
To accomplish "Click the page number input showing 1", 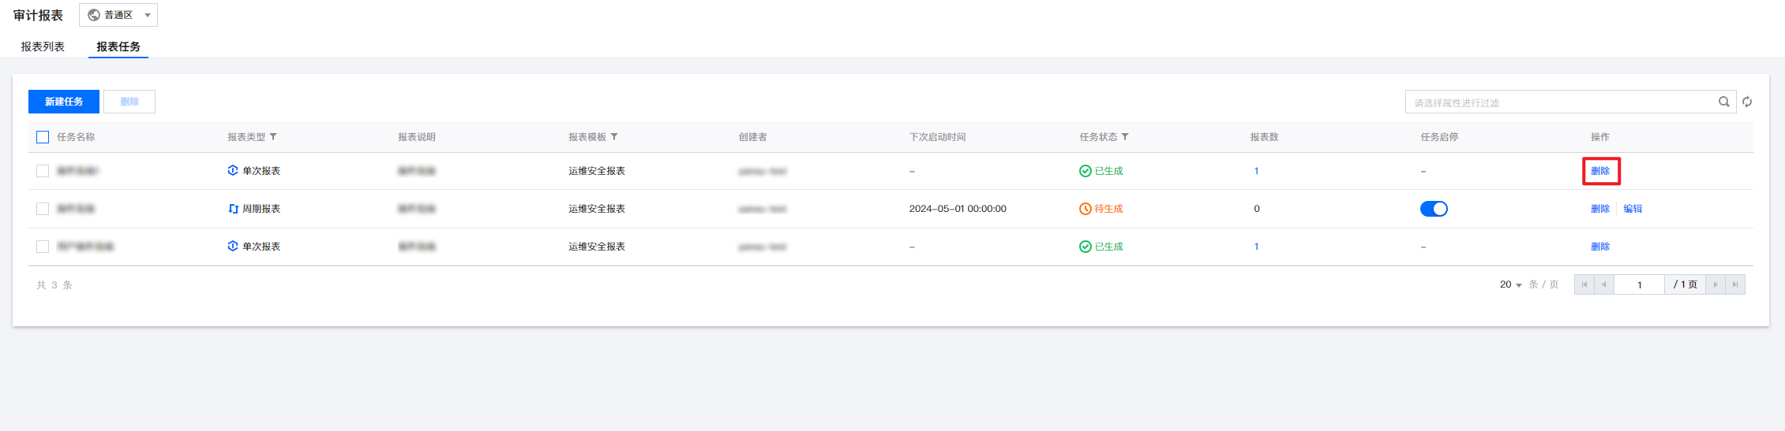I will (x=1639, y=284).
